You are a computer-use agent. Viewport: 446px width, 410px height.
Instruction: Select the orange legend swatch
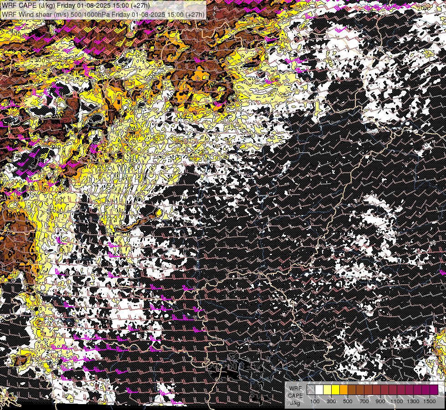point(343,390)
